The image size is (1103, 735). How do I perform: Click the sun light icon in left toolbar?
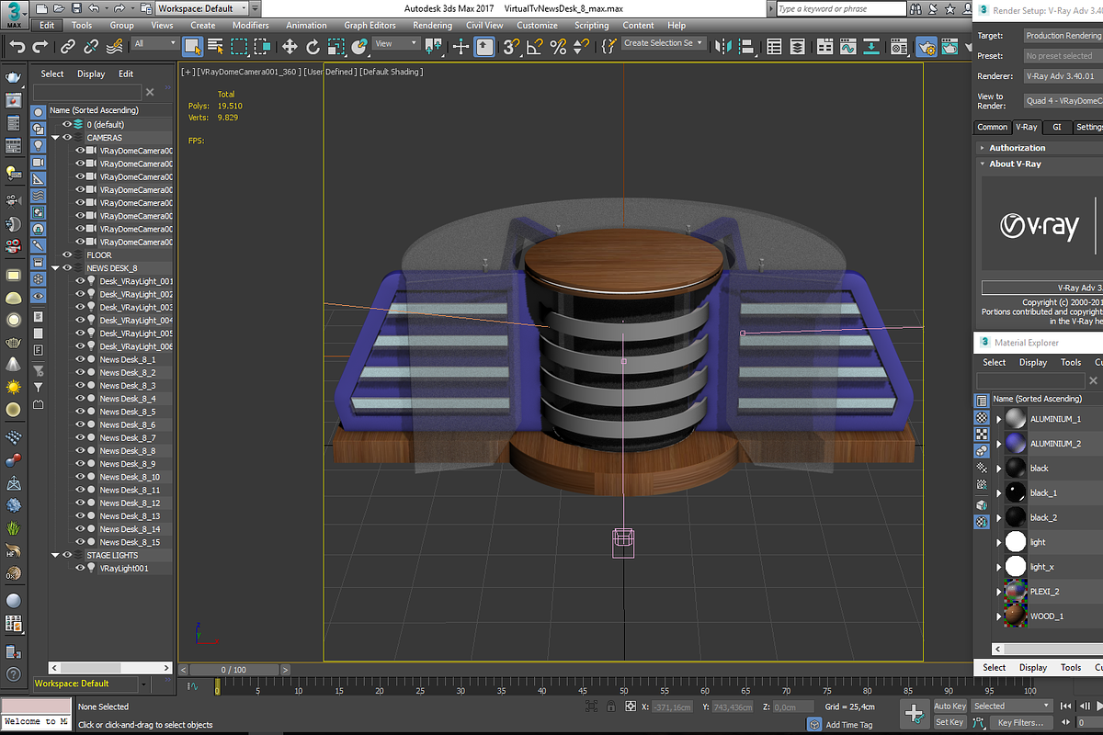14,387
